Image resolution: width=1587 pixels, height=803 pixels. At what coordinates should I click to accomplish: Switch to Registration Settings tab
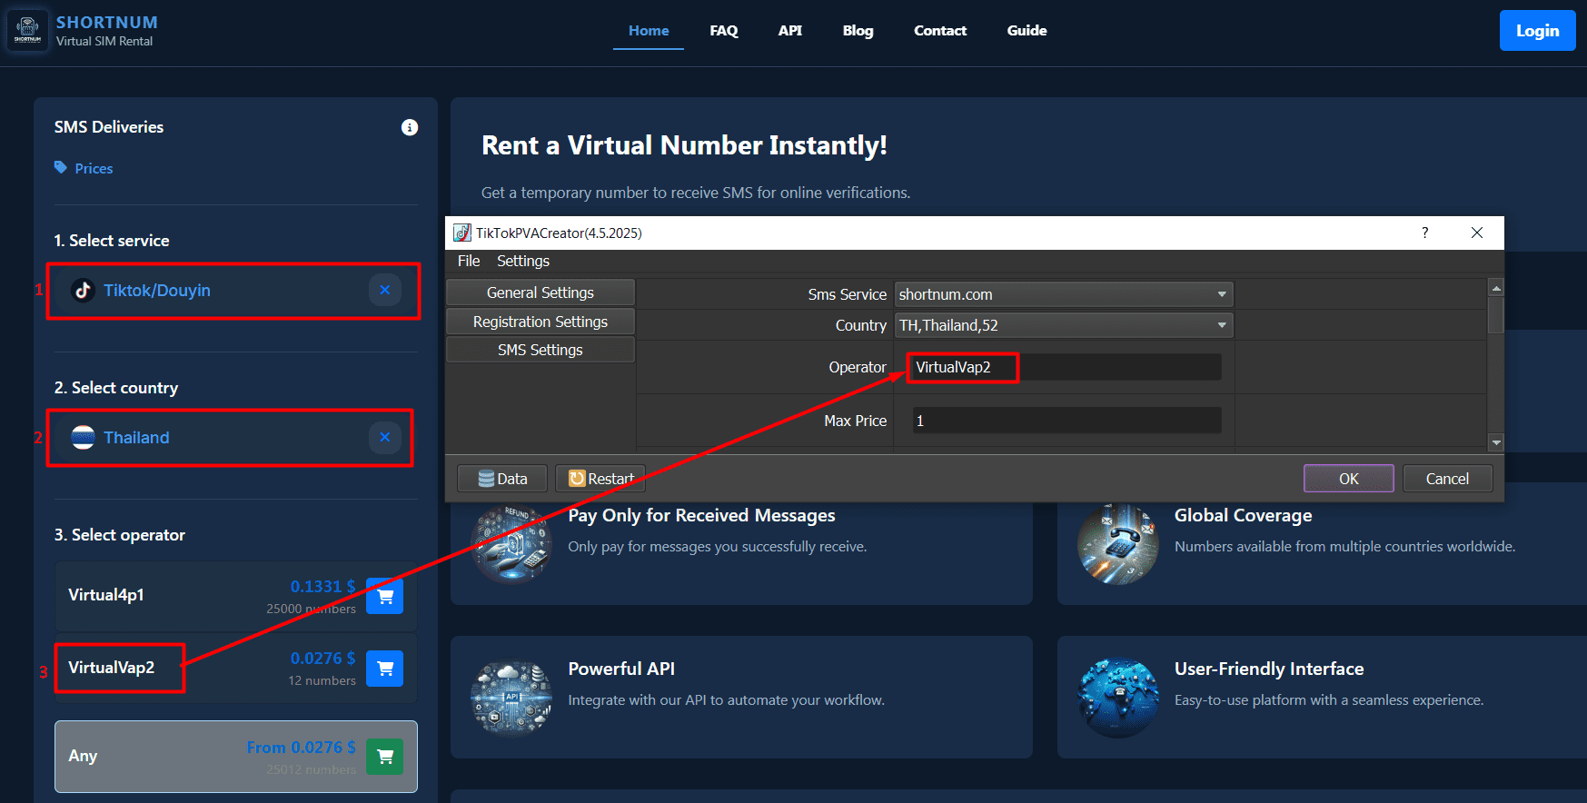click(x=541, y=322)
